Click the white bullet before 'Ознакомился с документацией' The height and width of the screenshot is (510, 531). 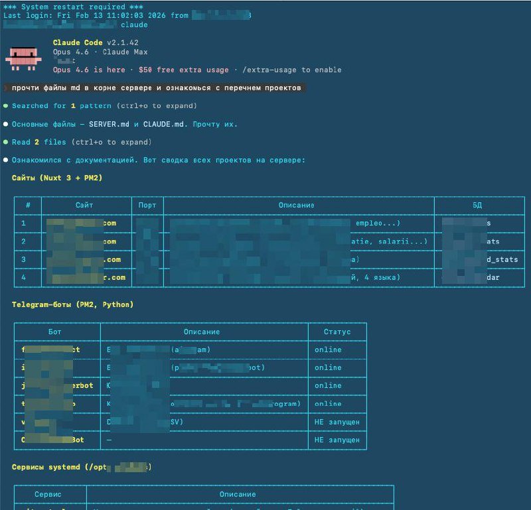(x=5, y=160)
